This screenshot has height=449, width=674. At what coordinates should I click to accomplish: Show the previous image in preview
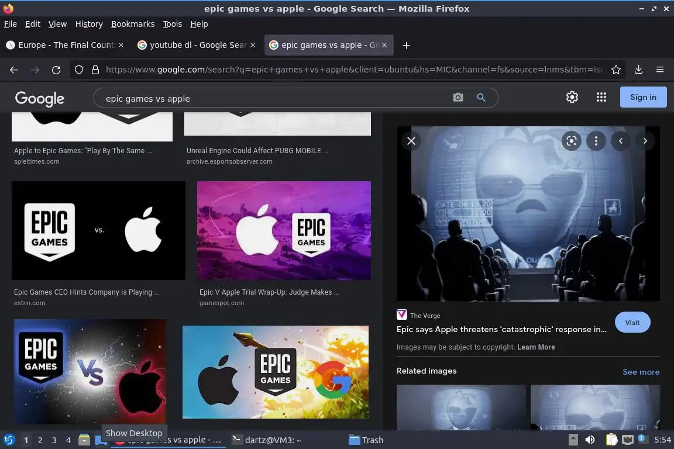(x=620, y=141)
